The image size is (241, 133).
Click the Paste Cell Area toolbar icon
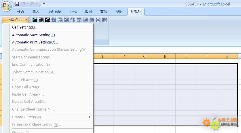point(92,20)
